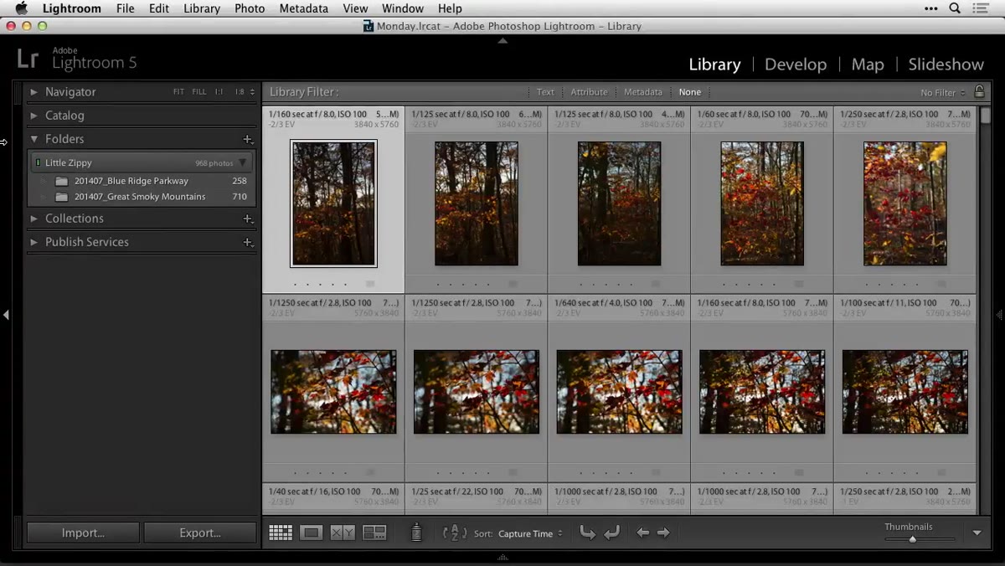Click the 201407_Great Smoky Mountains folder icon

[x=61, y=197]
